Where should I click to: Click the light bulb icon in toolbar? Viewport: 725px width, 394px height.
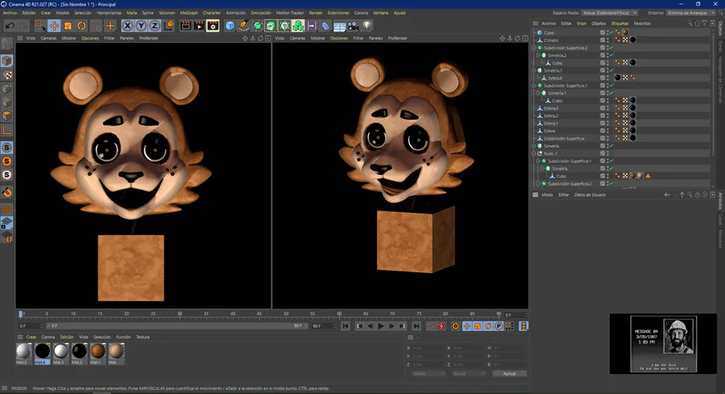click(367, 26)
